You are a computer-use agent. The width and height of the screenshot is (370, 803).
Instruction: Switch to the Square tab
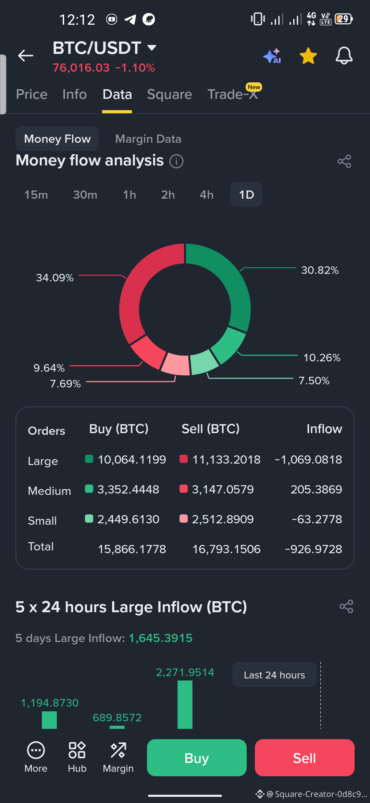click(x=170, y=94)
